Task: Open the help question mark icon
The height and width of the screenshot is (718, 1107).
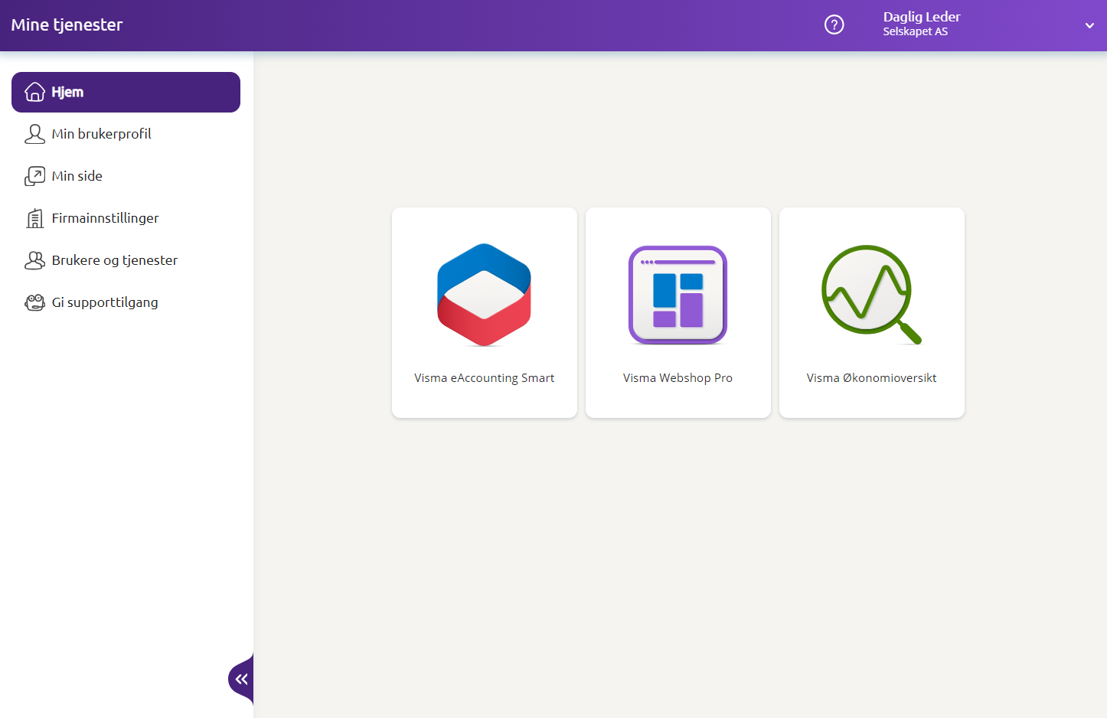Action: pos(834,24)
